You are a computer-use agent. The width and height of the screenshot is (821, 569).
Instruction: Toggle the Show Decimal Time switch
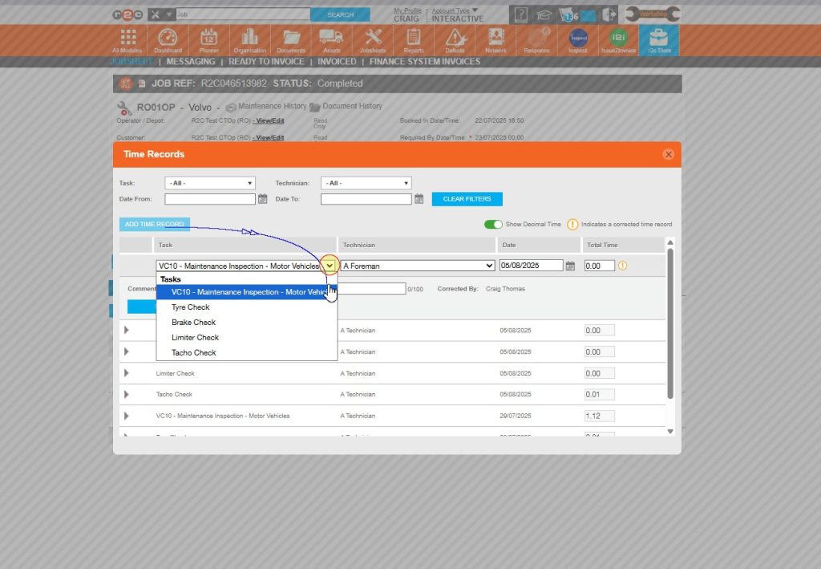point(493,224)
